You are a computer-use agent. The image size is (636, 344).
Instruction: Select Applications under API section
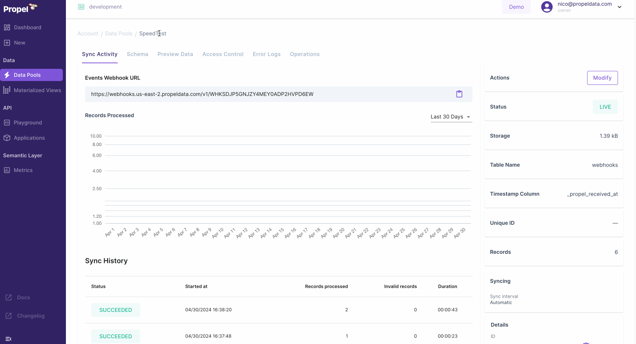click(29, 138)
